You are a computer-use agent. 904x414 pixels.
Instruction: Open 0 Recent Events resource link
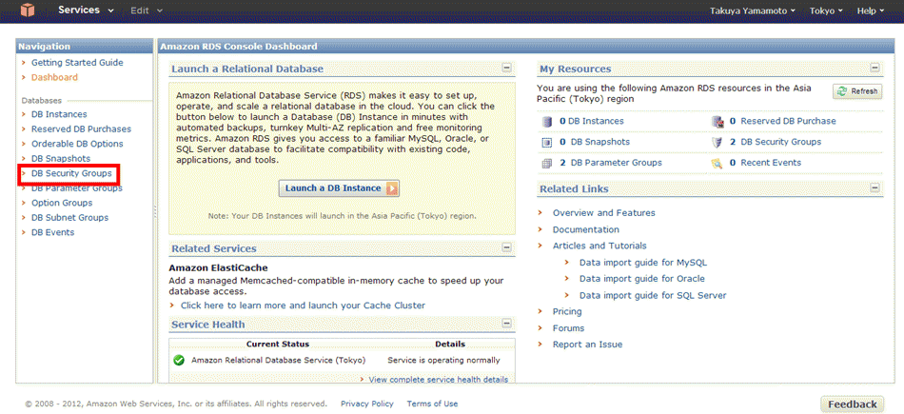(x=765, y=163)
